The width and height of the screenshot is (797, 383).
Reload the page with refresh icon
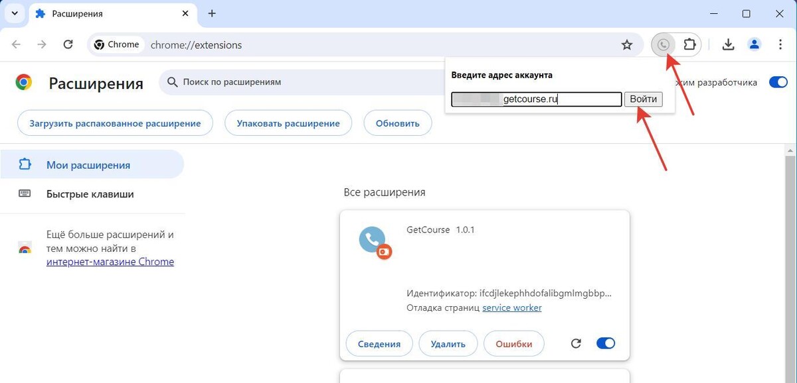click(x=68, y=45)
